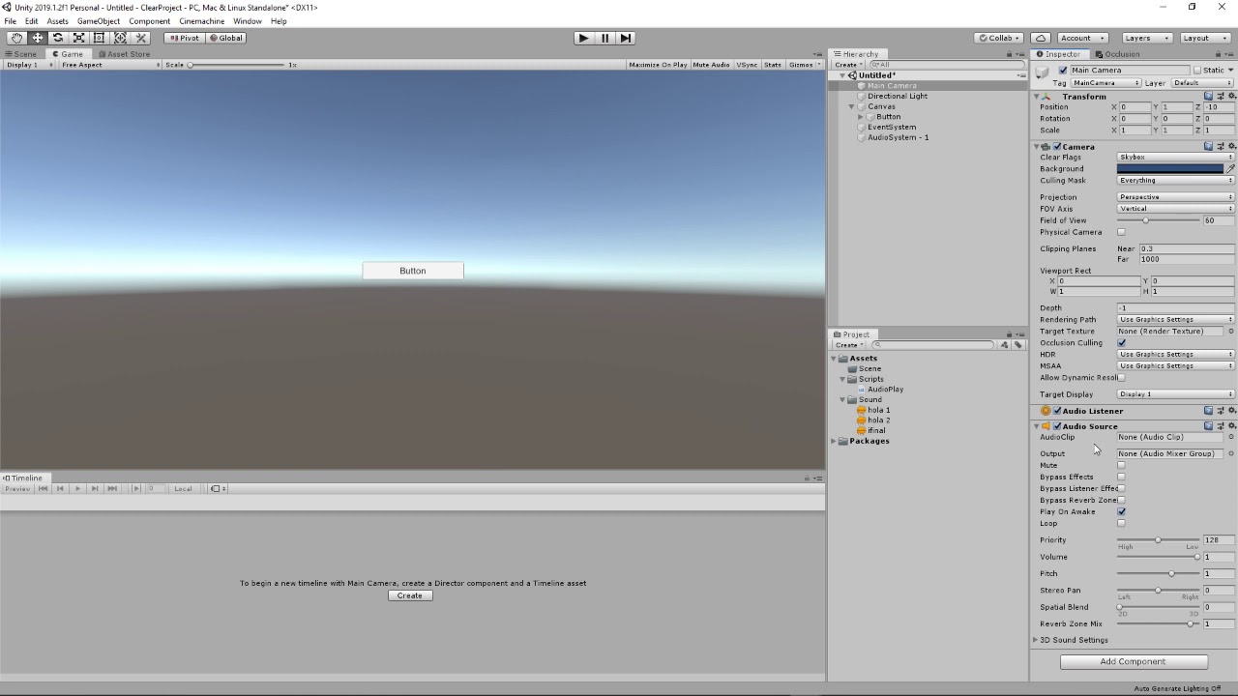
Task: Expand the Packages folder
Action: 834,441
